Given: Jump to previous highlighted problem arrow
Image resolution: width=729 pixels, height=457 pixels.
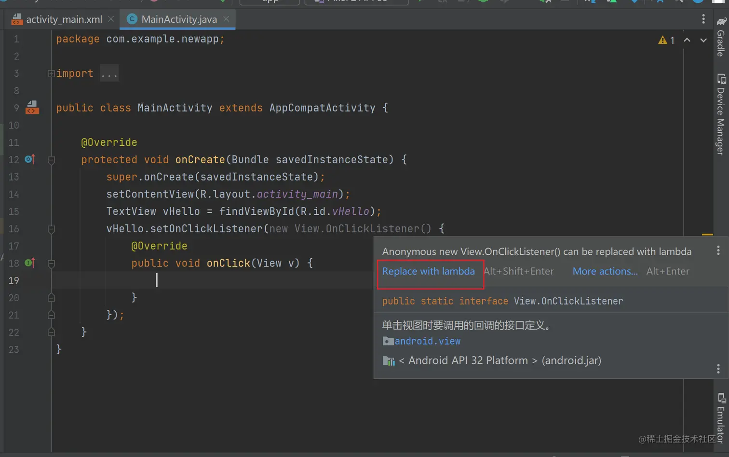Looking at the screenshot, I should tap(687, 40).
